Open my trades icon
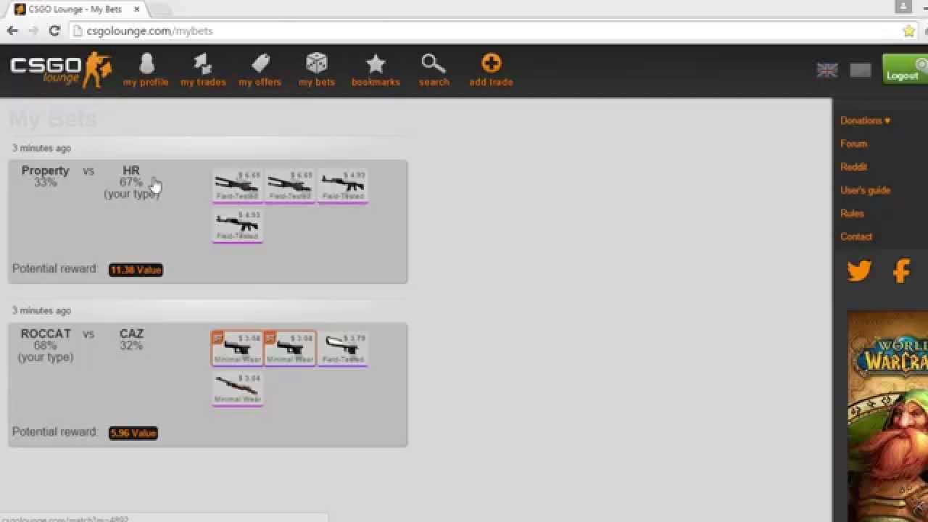Viewport: 928px width, 522px height. pos(203,64)
